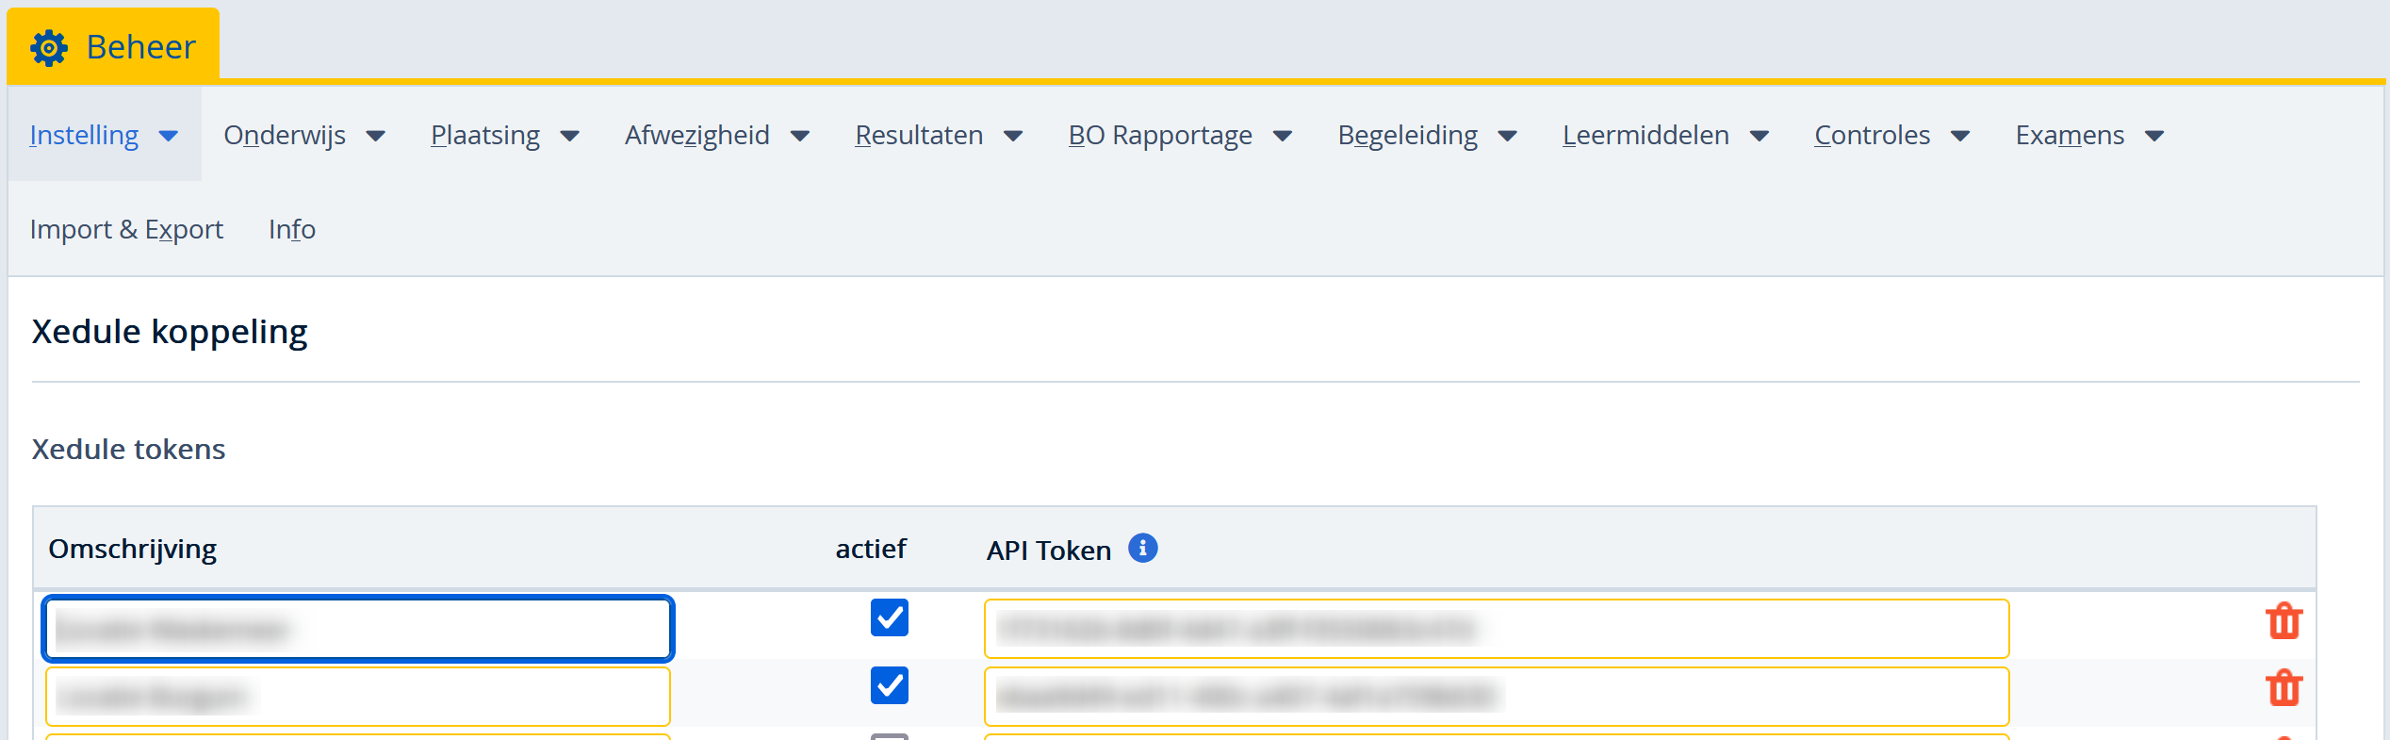Open the Leermiddelen menu
Viewport: 2390px width, 740px height.
1645,135
